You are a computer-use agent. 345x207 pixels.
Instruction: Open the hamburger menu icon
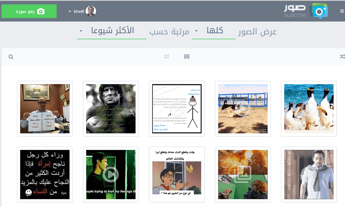[x=342, y=11]
